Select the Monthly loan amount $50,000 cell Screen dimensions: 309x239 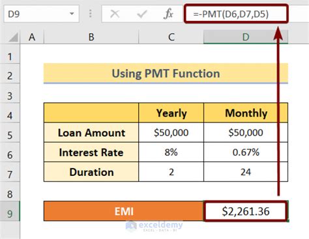(246, 132)
